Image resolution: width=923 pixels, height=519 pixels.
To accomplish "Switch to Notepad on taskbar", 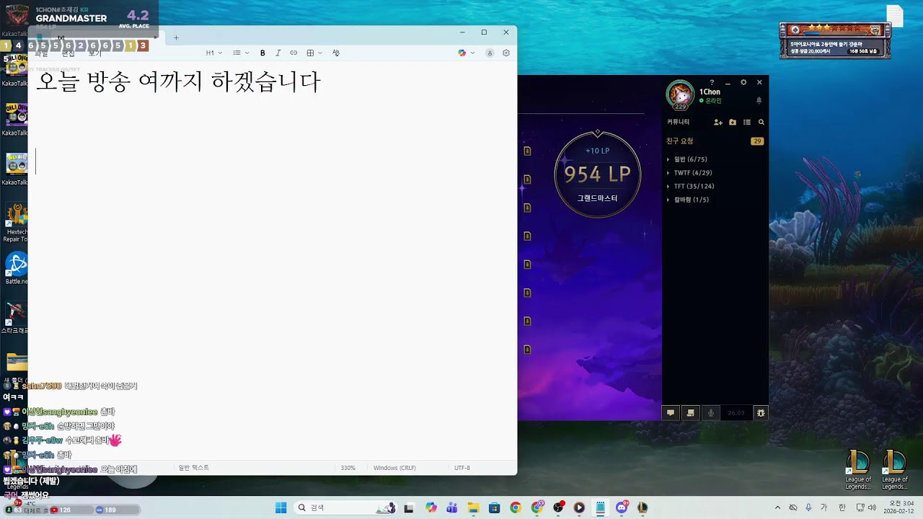I will coord(600,507).
